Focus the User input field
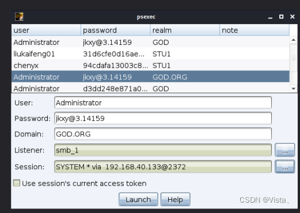Image resolution: width=300 pixels, height=213 pixels. (163, 102)
